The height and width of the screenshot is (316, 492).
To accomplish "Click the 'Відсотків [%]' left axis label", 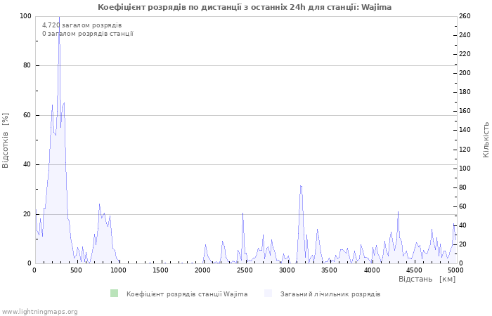I will (6, 140).
